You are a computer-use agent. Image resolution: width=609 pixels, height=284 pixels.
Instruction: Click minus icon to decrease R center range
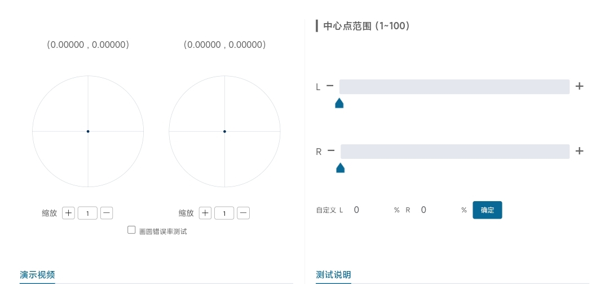coord(331,151)
